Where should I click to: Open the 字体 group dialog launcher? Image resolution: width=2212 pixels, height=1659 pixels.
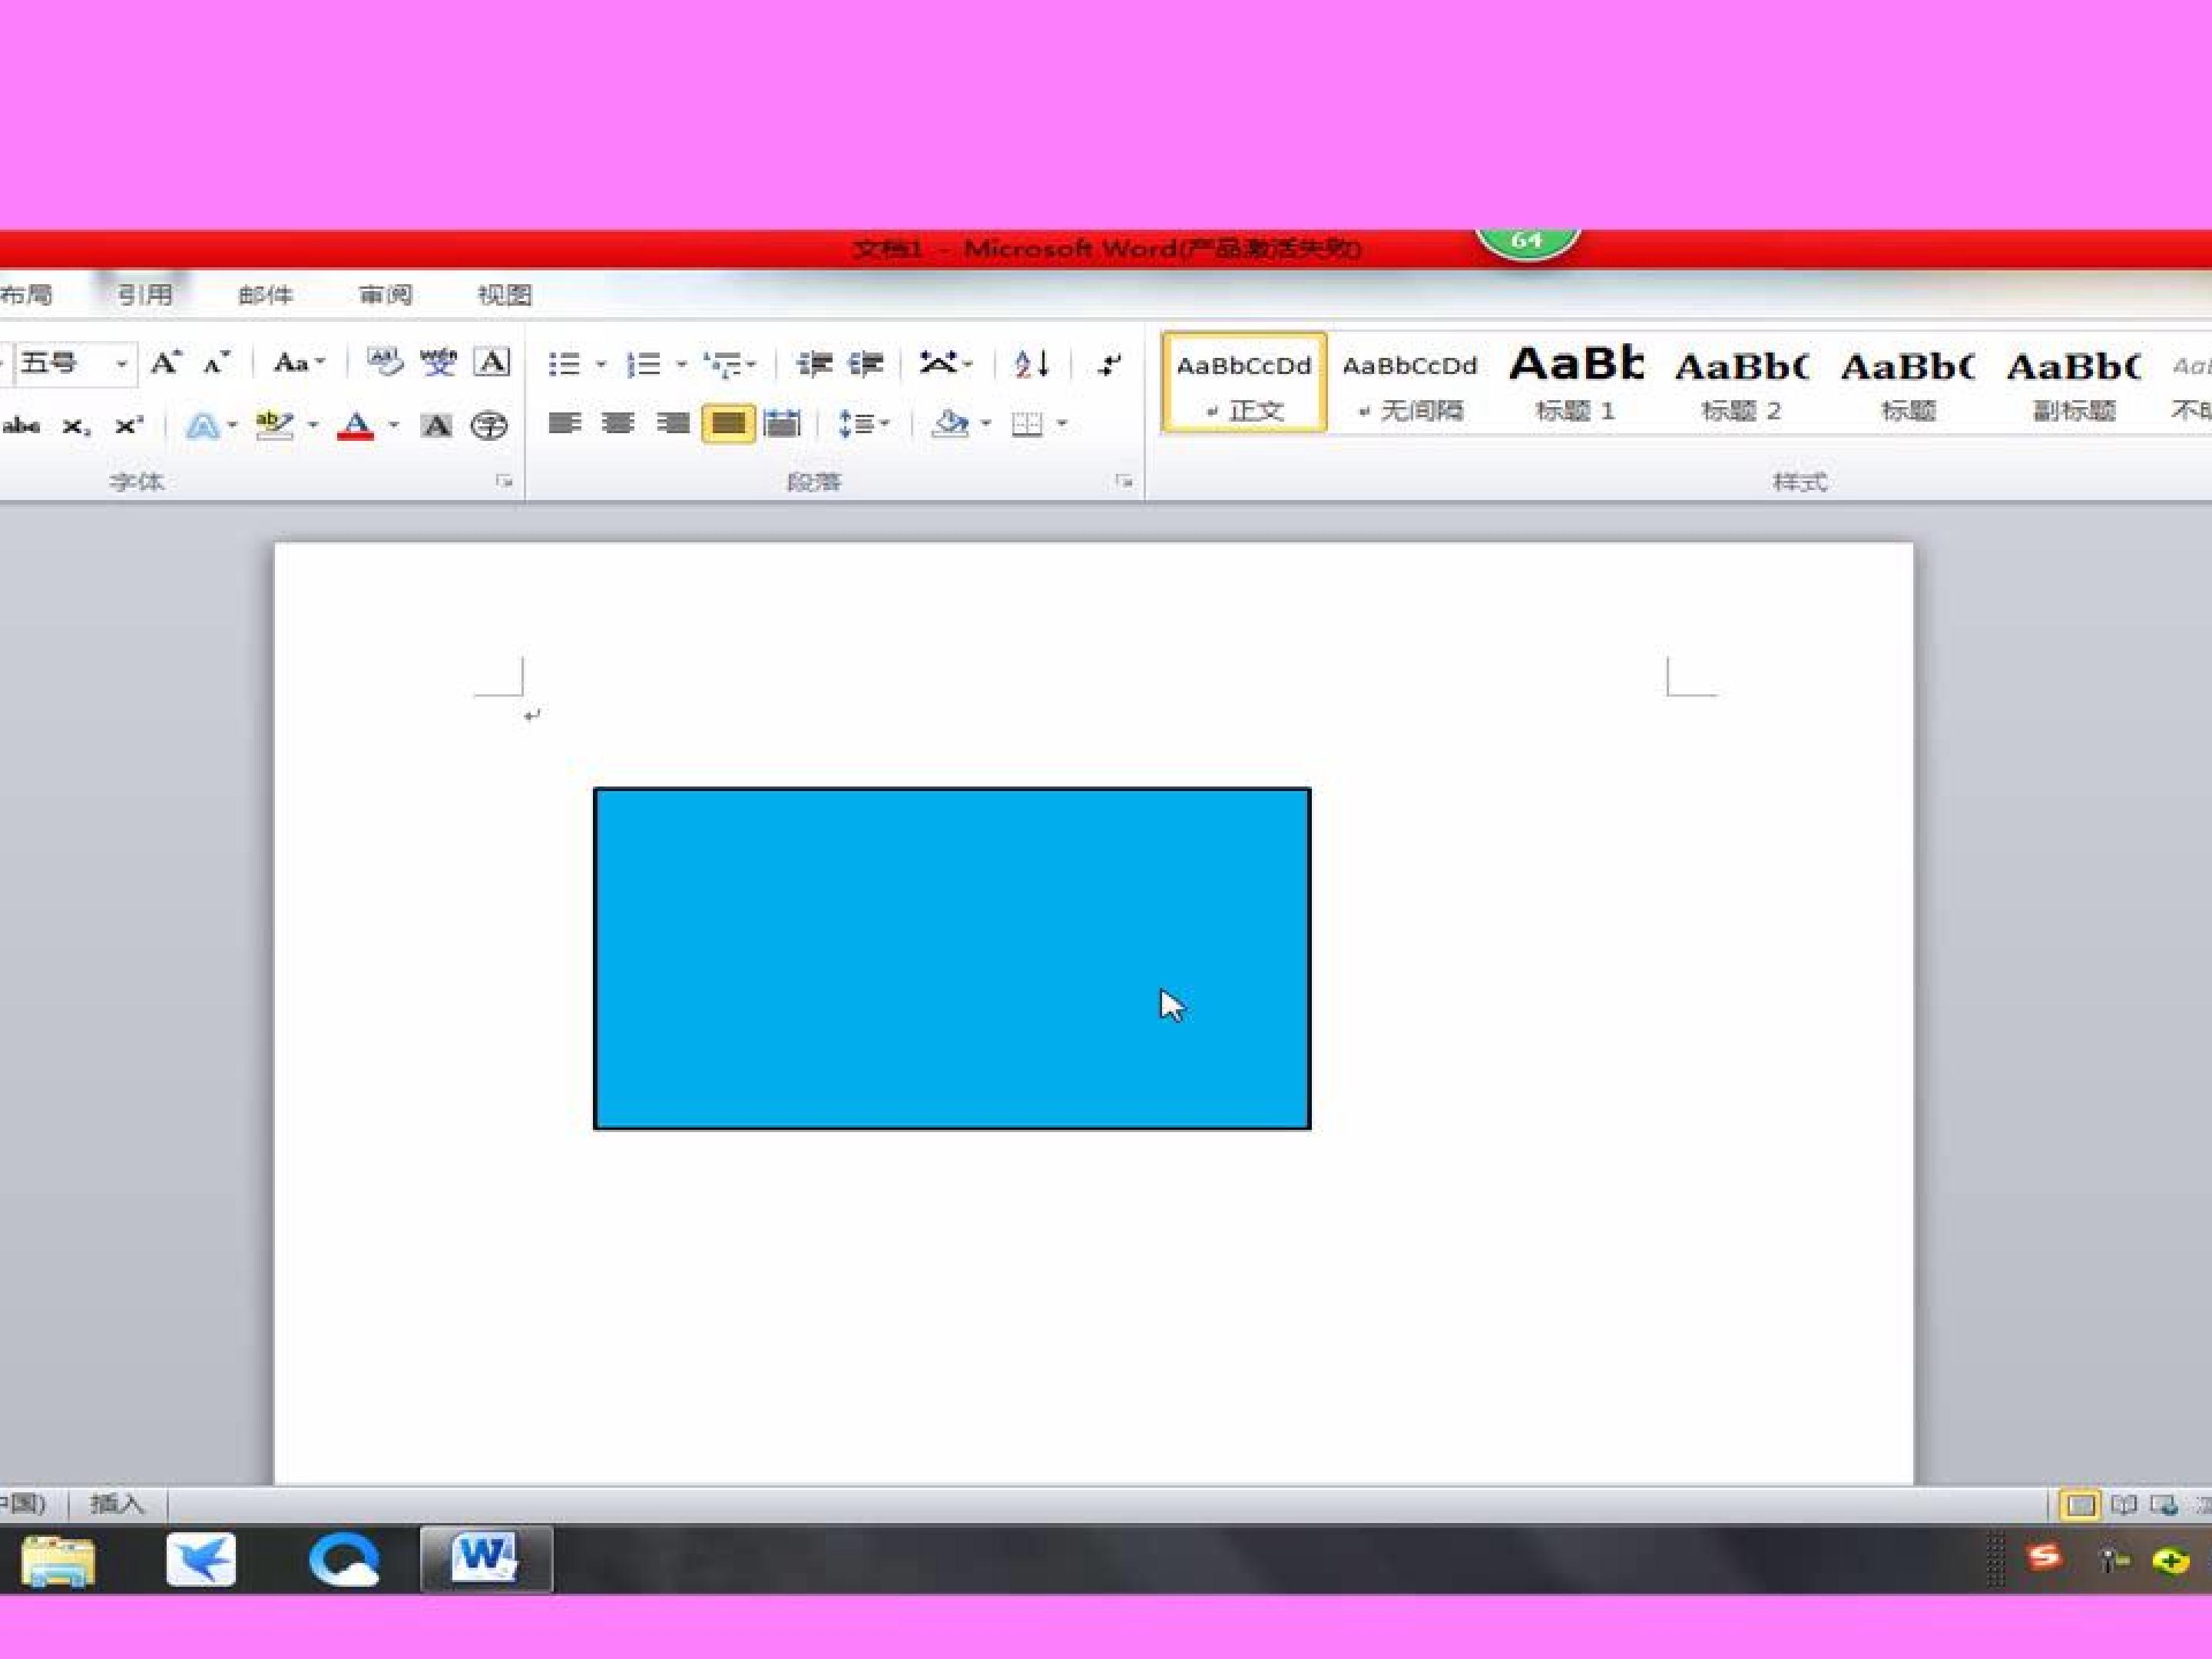coord(503,481)
